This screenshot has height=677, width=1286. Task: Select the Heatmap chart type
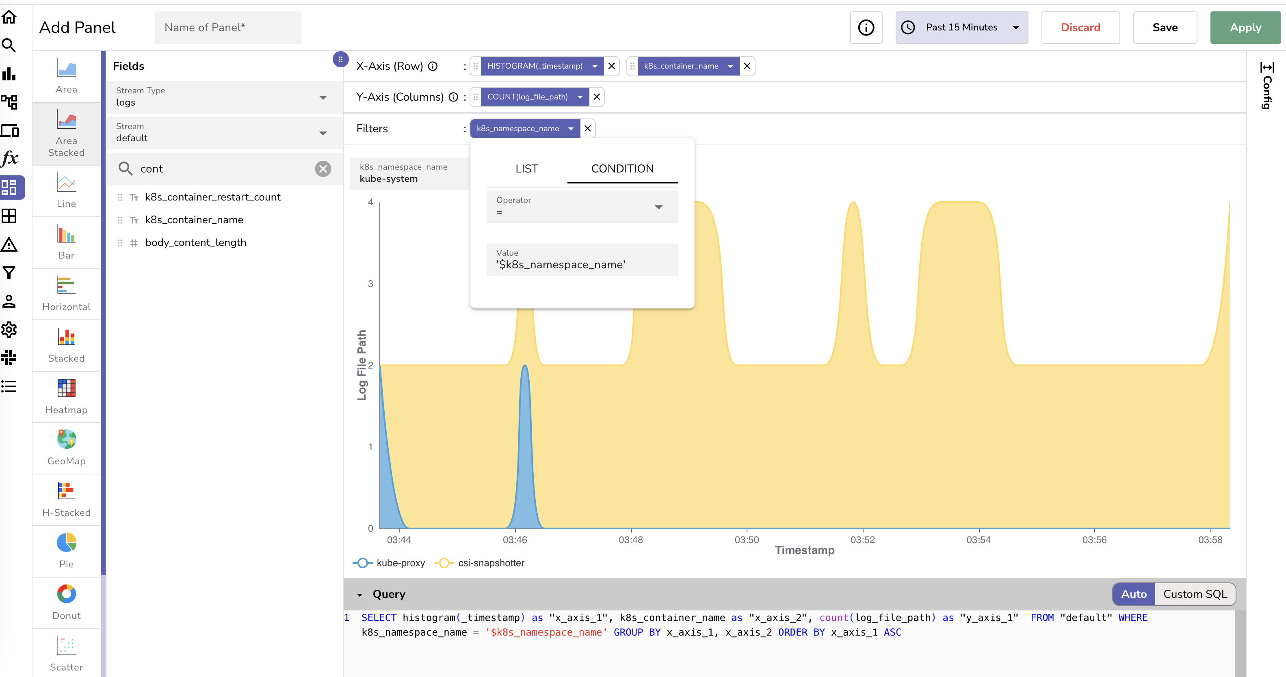[66, 397]
